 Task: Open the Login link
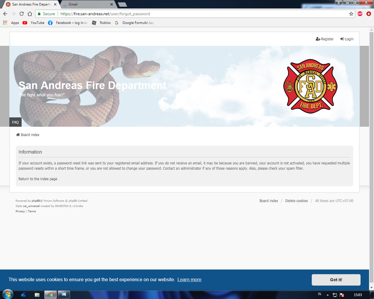[x=347, y=39]
